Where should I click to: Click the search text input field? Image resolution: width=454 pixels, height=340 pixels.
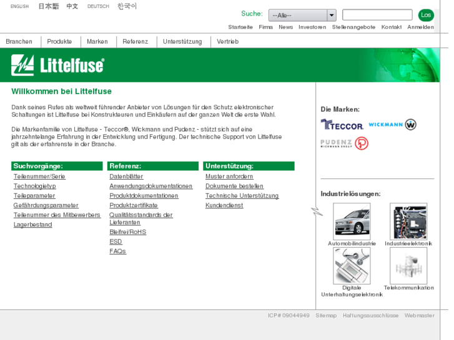click(x=377, y=15)
